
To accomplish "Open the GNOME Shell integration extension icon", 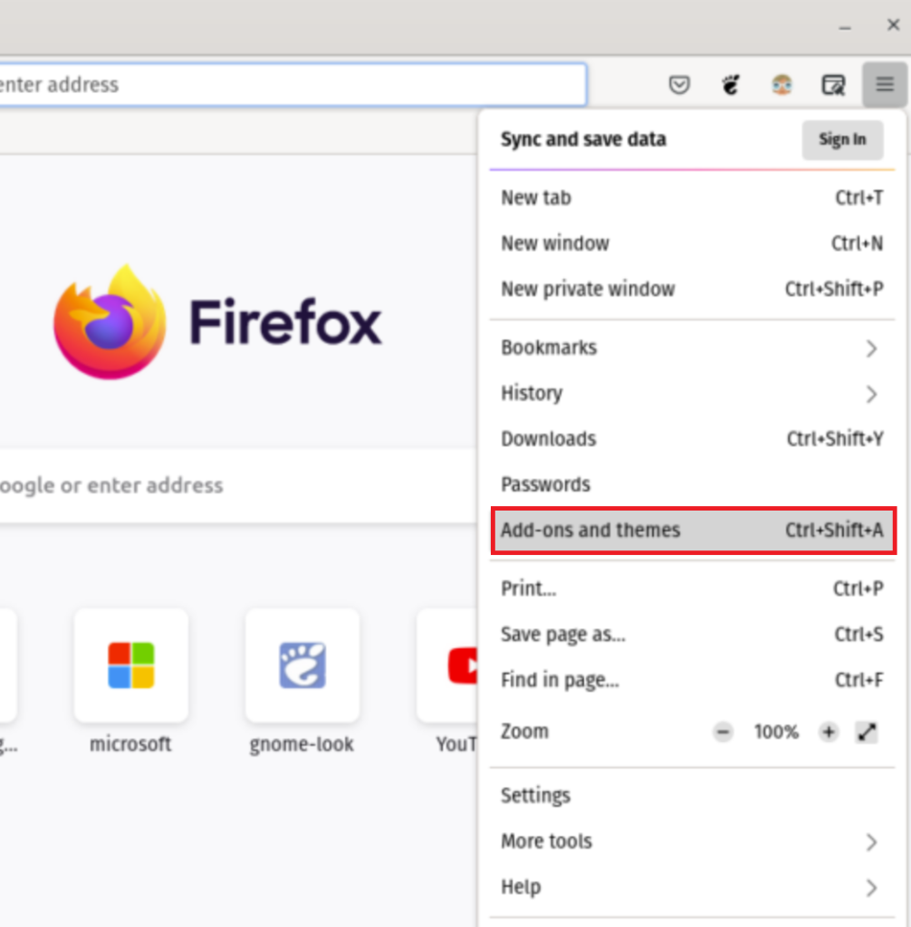I will [x=730, y=84].
